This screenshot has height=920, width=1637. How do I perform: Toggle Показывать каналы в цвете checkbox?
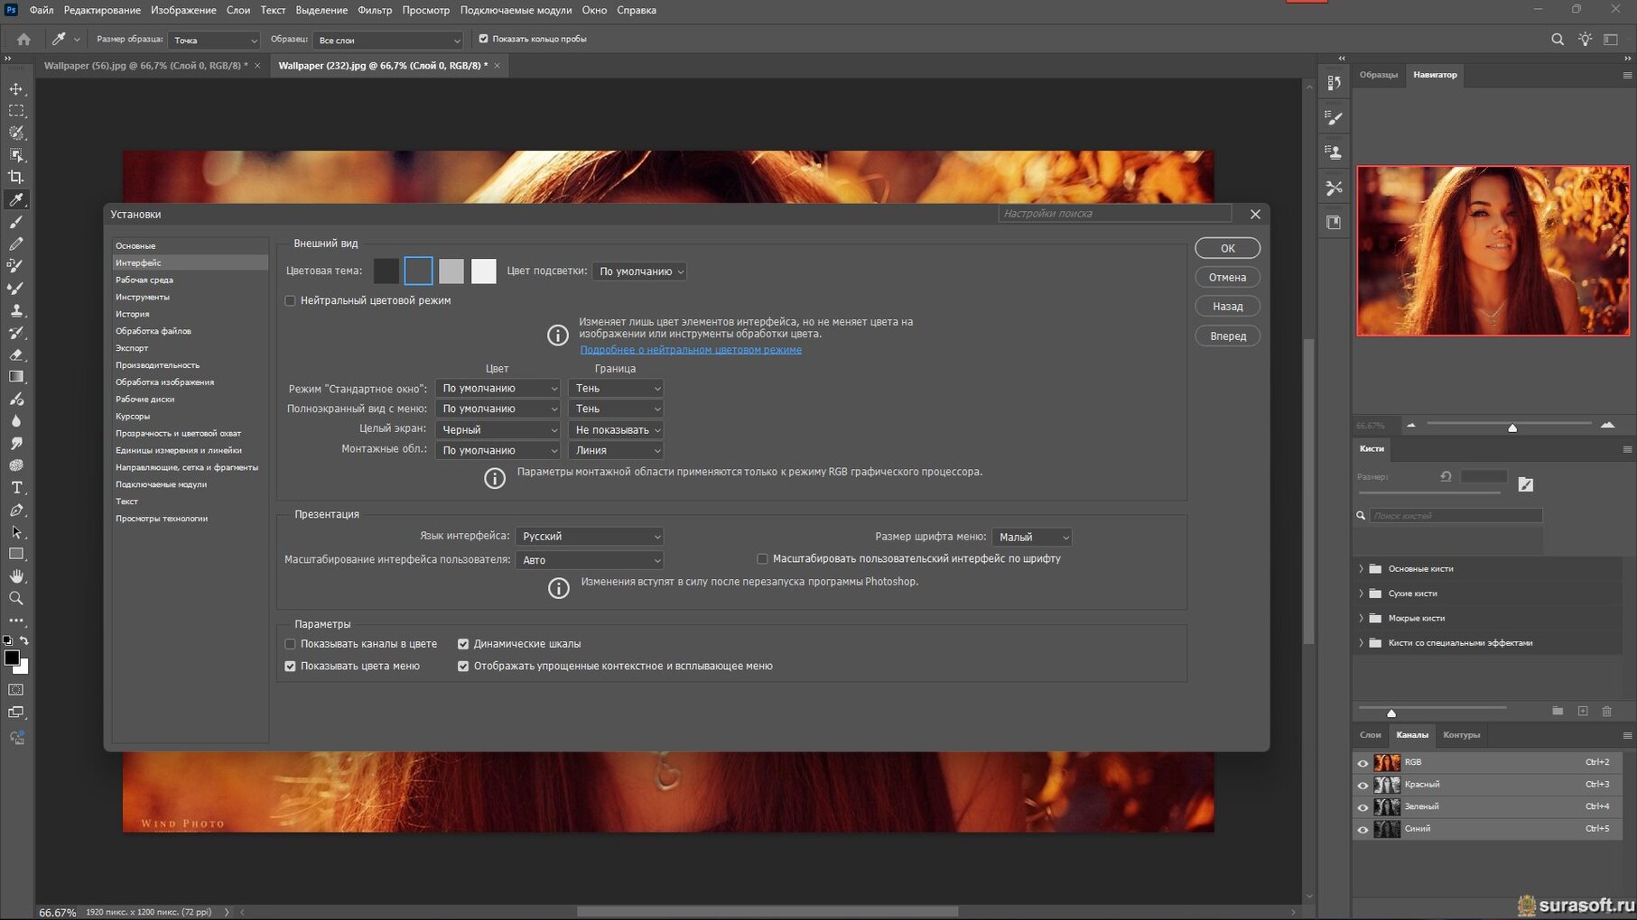tap(291, 644)
